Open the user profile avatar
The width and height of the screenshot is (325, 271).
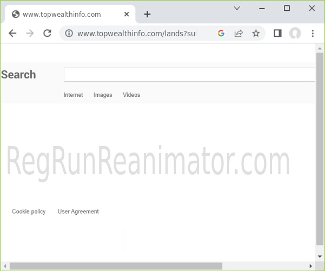click(x=295, y=34)
